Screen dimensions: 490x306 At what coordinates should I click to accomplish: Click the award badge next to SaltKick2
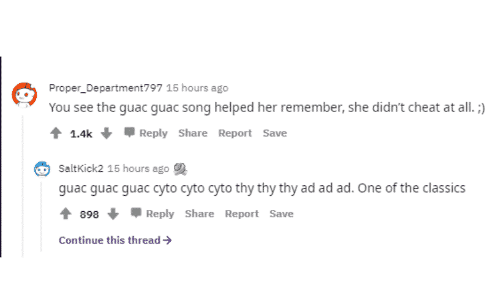pos(180,169)
